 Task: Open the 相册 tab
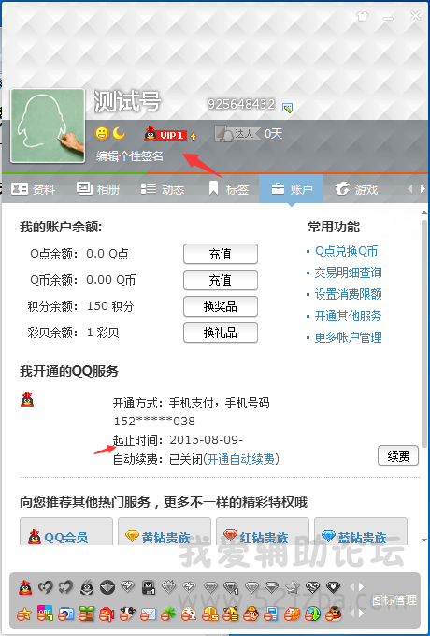tap(98, 189)
